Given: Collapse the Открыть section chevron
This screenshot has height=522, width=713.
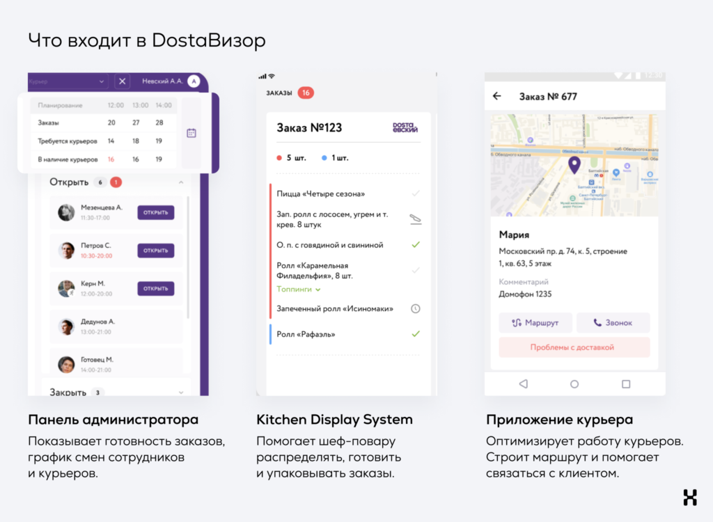Looking at the screenshot, I should click(x=181, y=182).
